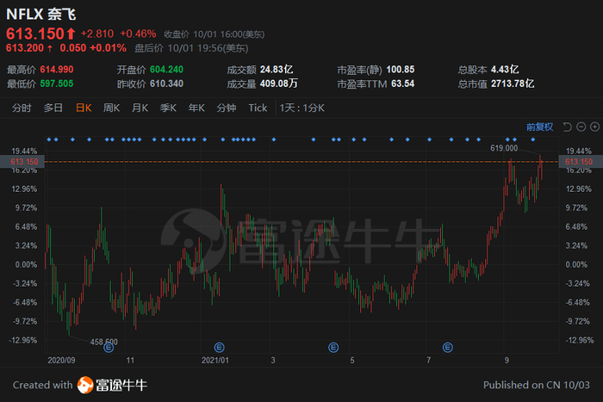Select the 日K daily candlestick tab
Image resolution: width=603 pixels, height=402 pixels.
pyautogui.click(x=84, y=108)
